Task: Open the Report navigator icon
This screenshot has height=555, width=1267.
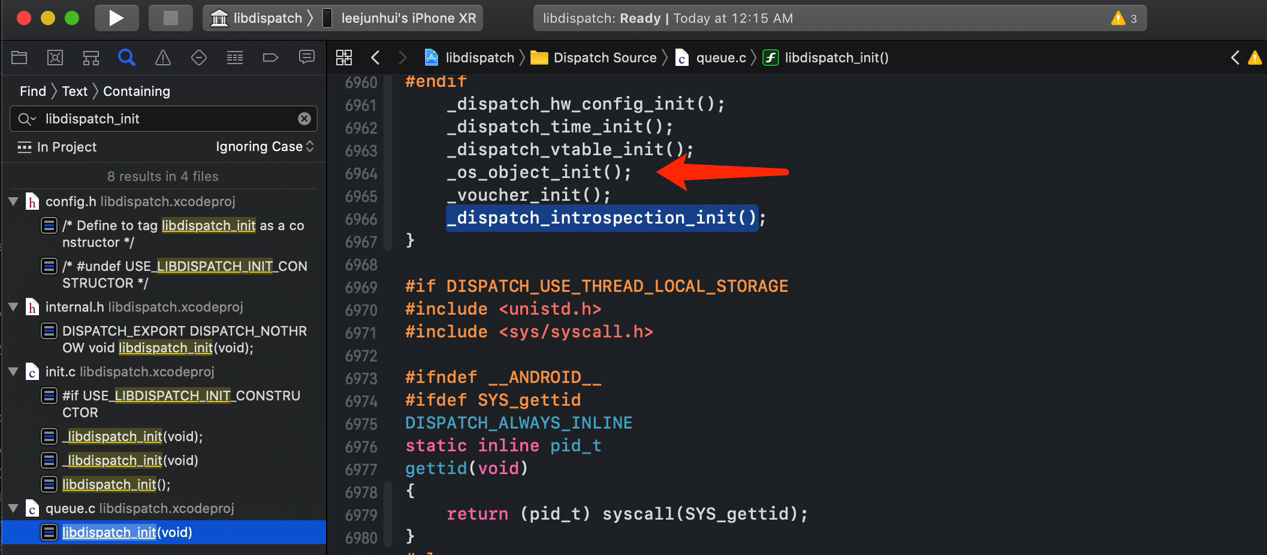Action: point(307,58)
